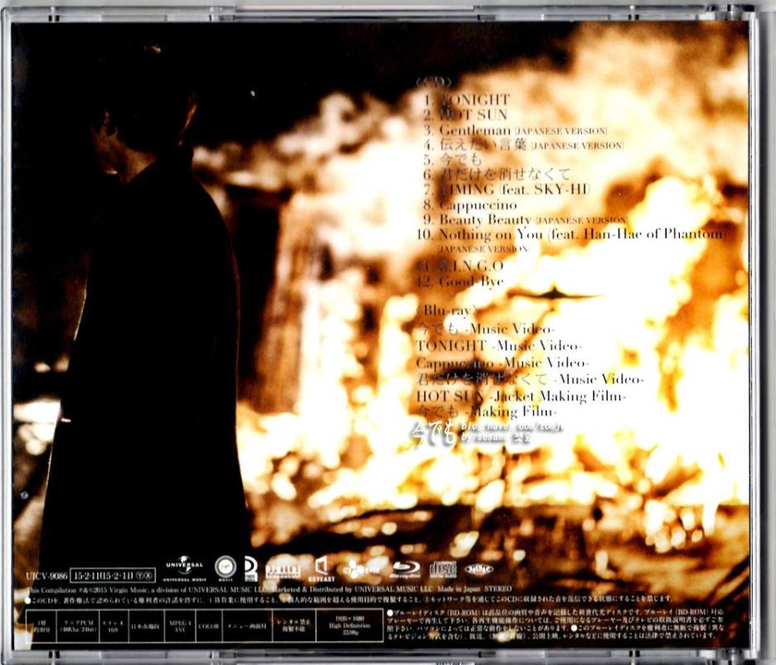Click 君だけを消せなくて -Music Video- entry
The image size is (776, 665).
(530, 379)
